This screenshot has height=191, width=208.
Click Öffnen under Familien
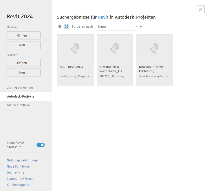point(24,63)
